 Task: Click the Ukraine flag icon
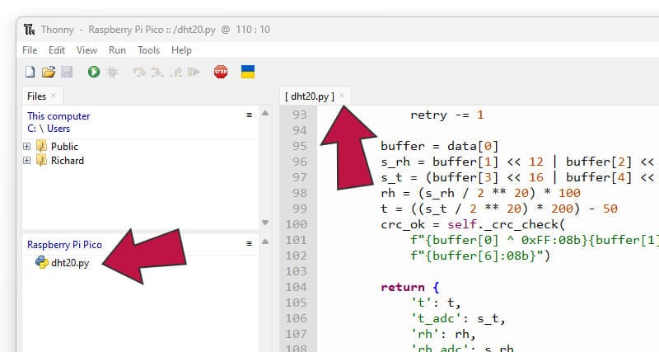248,72
